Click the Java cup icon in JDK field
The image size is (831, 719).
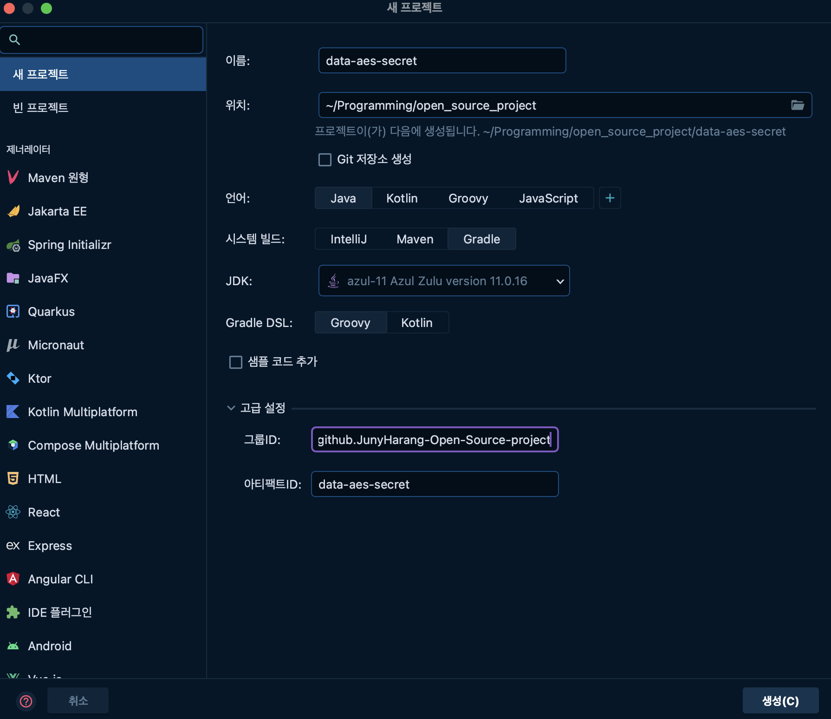333,281
